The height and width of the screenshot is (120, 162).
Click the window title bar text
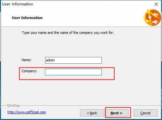point(18,4)
